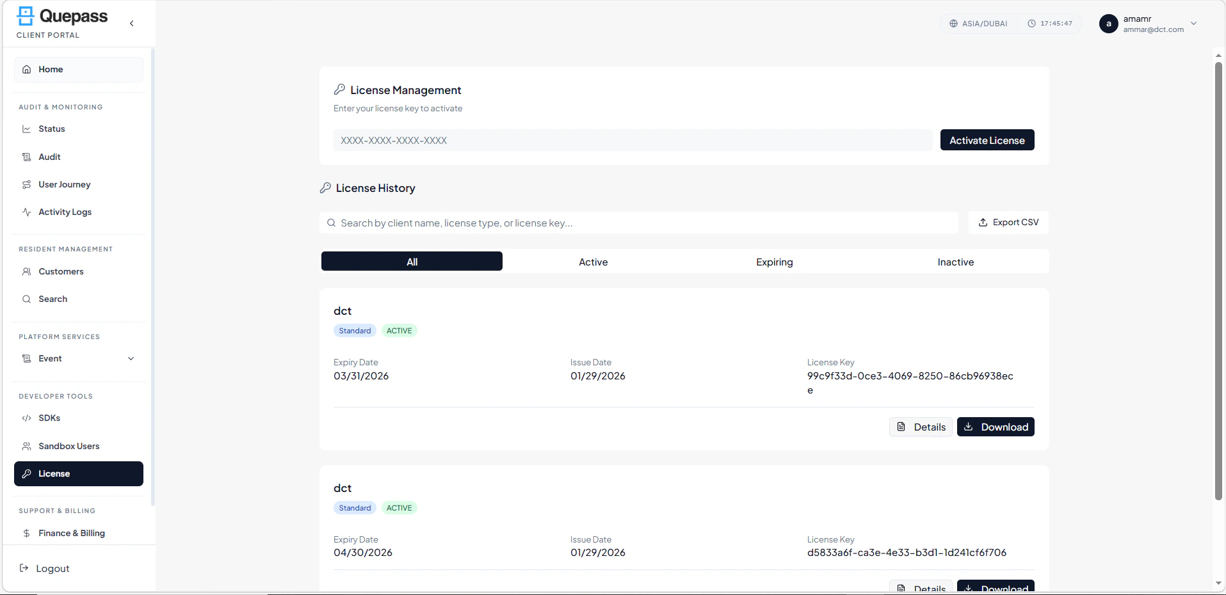Click the Activity Logs pulse icon
Image resolution: width=1226 pixels, height=595 pixels.
[x=26, y=212]
